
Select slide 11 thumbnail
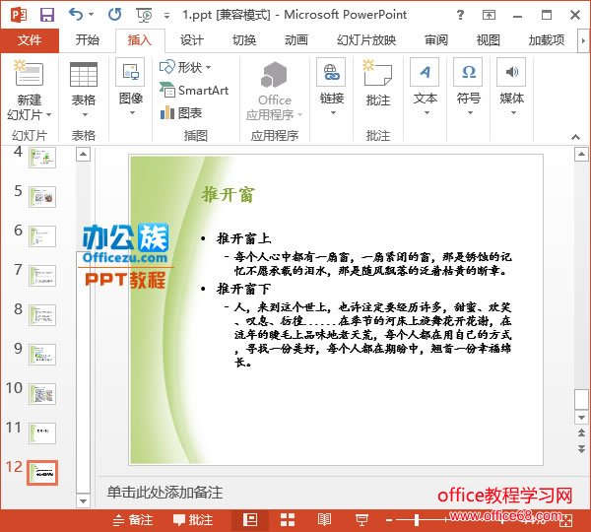coord(42,433)
